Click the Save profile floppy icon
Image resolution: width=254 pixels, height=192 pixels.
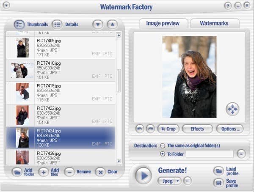(219, 183)
